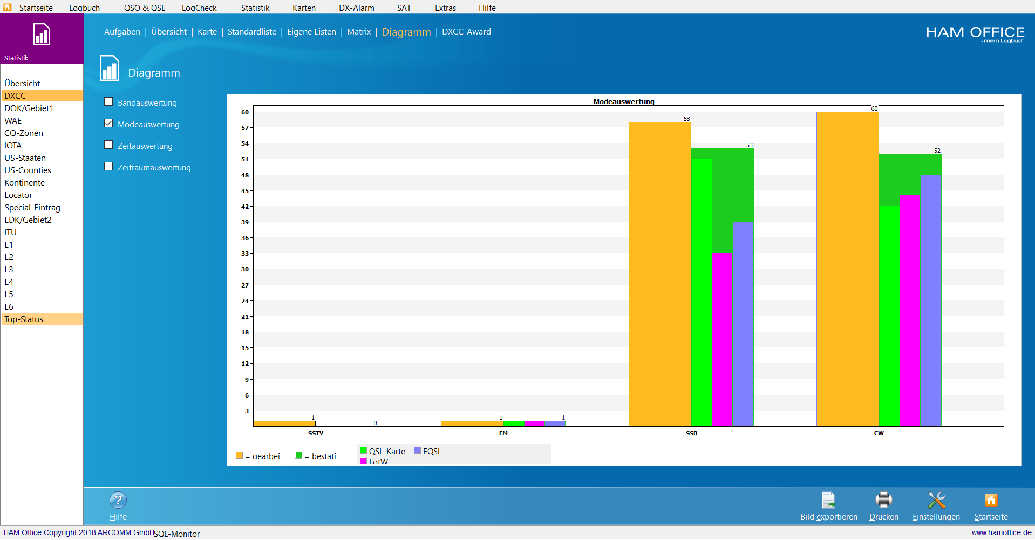Click the green QSL-Karte legend swatch

click(364, 450)
